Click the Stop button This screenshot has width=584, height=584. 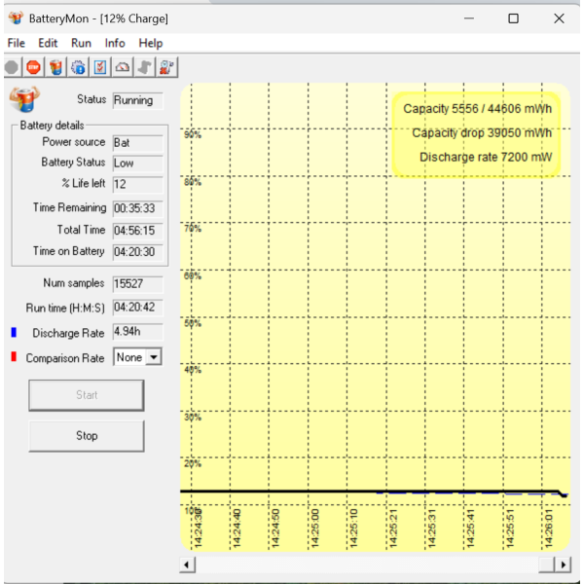pyautogui.click(x=87, y=436)
